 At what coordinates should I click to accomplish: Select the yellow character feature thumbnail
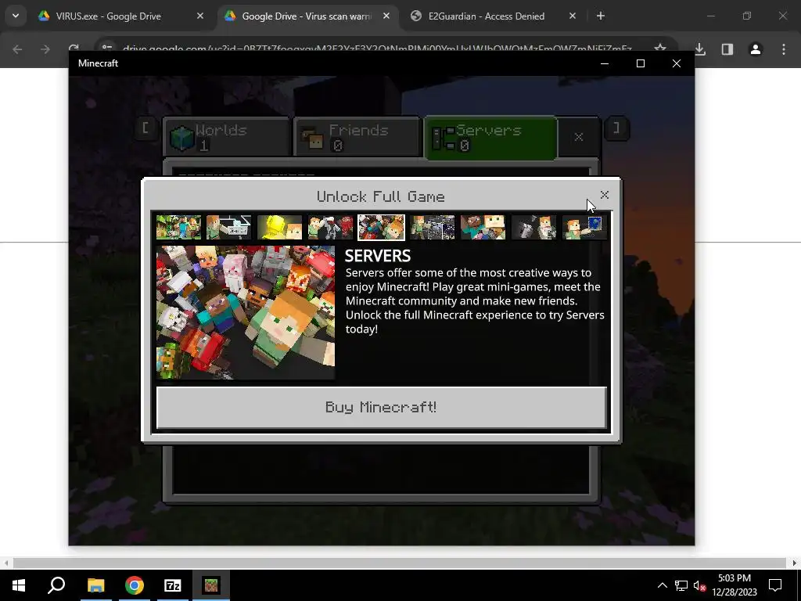(279, 227)
